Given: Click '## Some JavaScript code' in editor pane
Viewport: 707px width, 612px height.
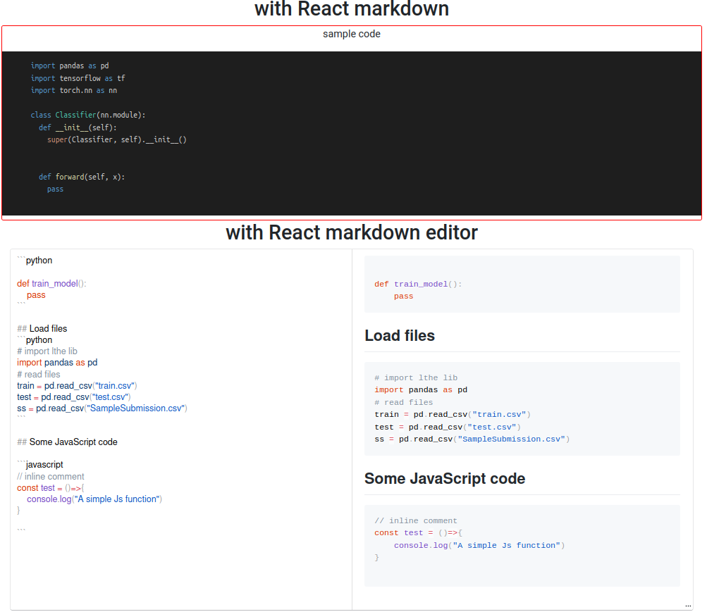Looking at the screenshot, I should [x=67, y=442].
